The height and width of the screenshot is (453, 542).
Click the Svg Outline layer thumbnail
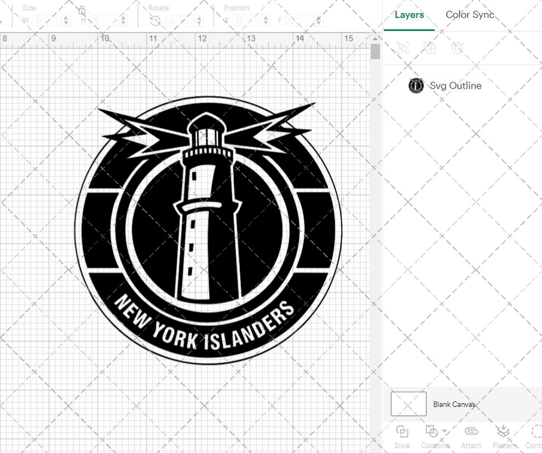(416, 85)
